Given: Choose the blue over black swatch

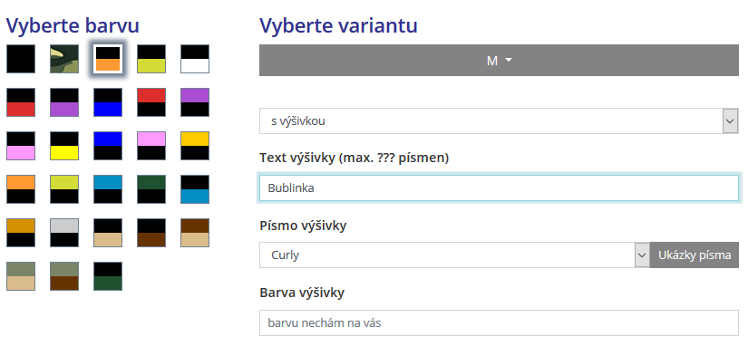Looking at the screenshot, I should click(108, 146).
